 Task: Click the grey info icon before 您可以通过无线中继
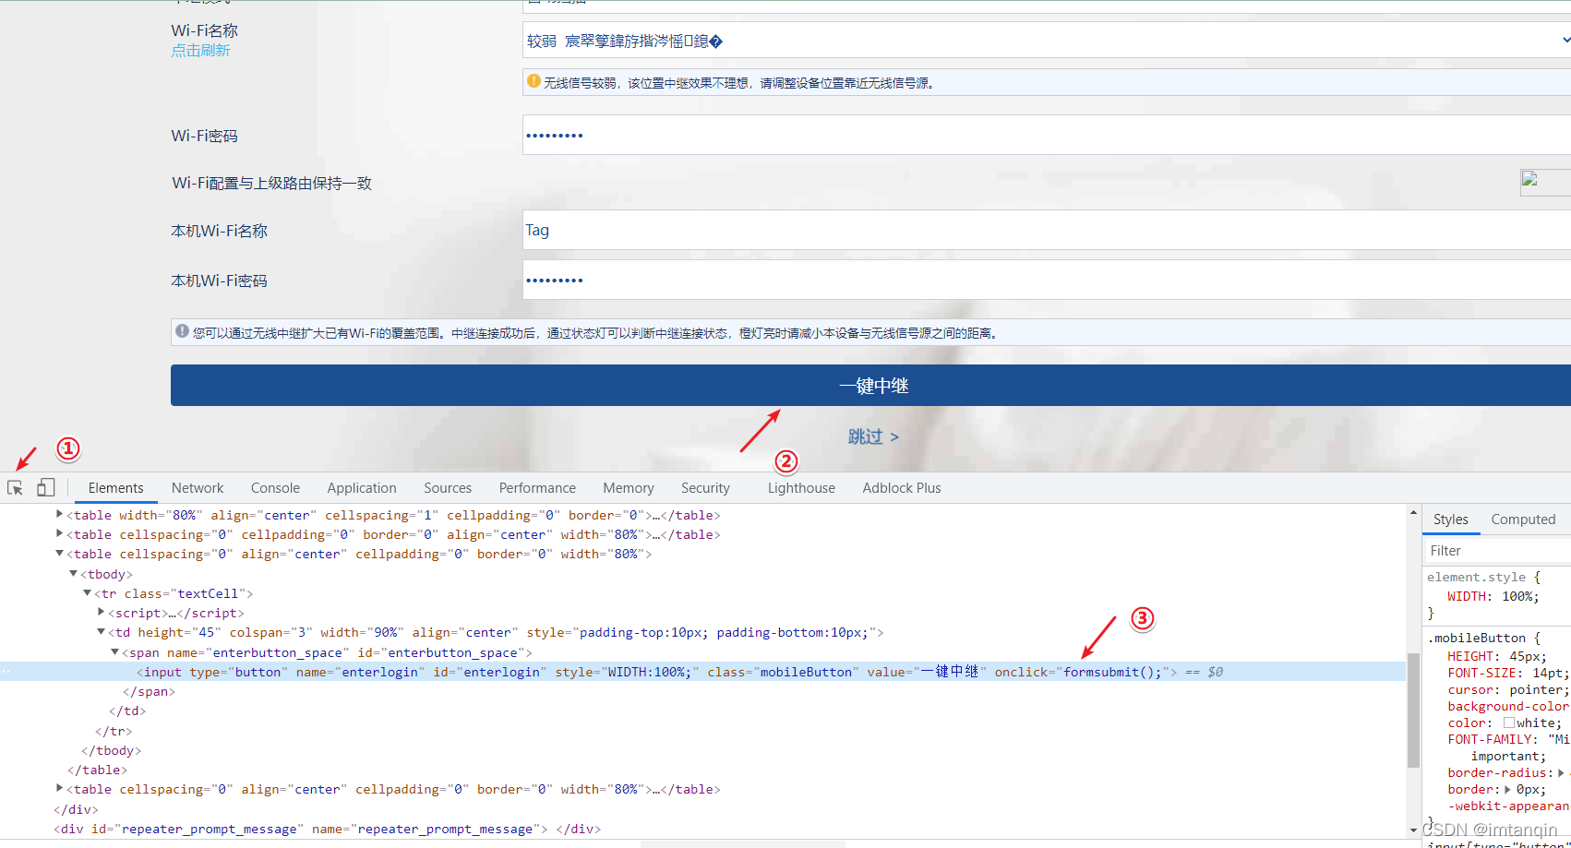182,331
